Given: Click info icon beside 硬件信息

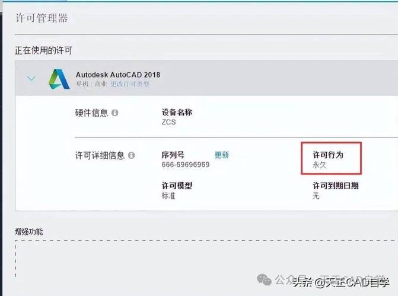Looking at the screenshot, I should tap(114, 112).
